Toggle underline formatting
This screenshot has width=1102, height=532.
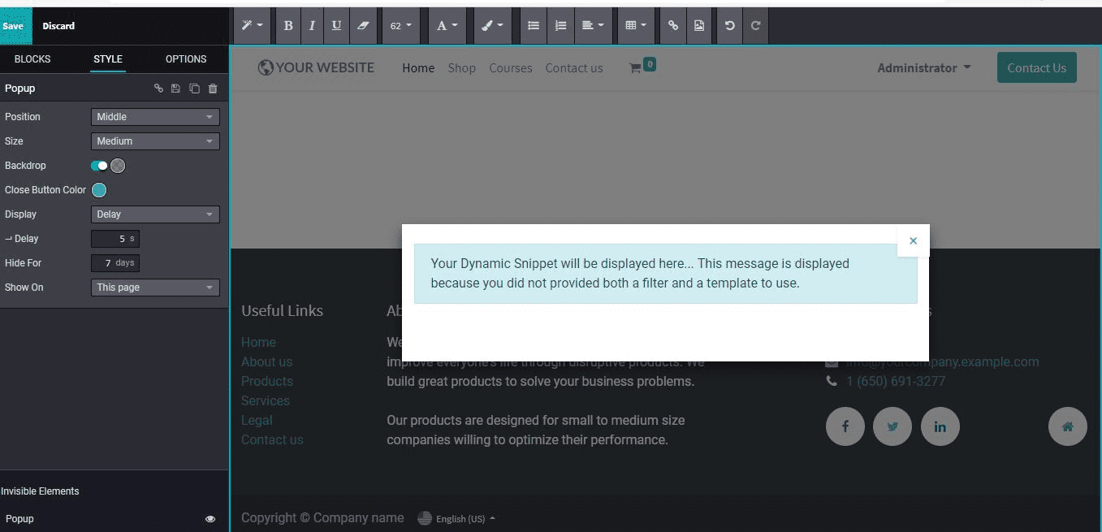click(336, 26)
